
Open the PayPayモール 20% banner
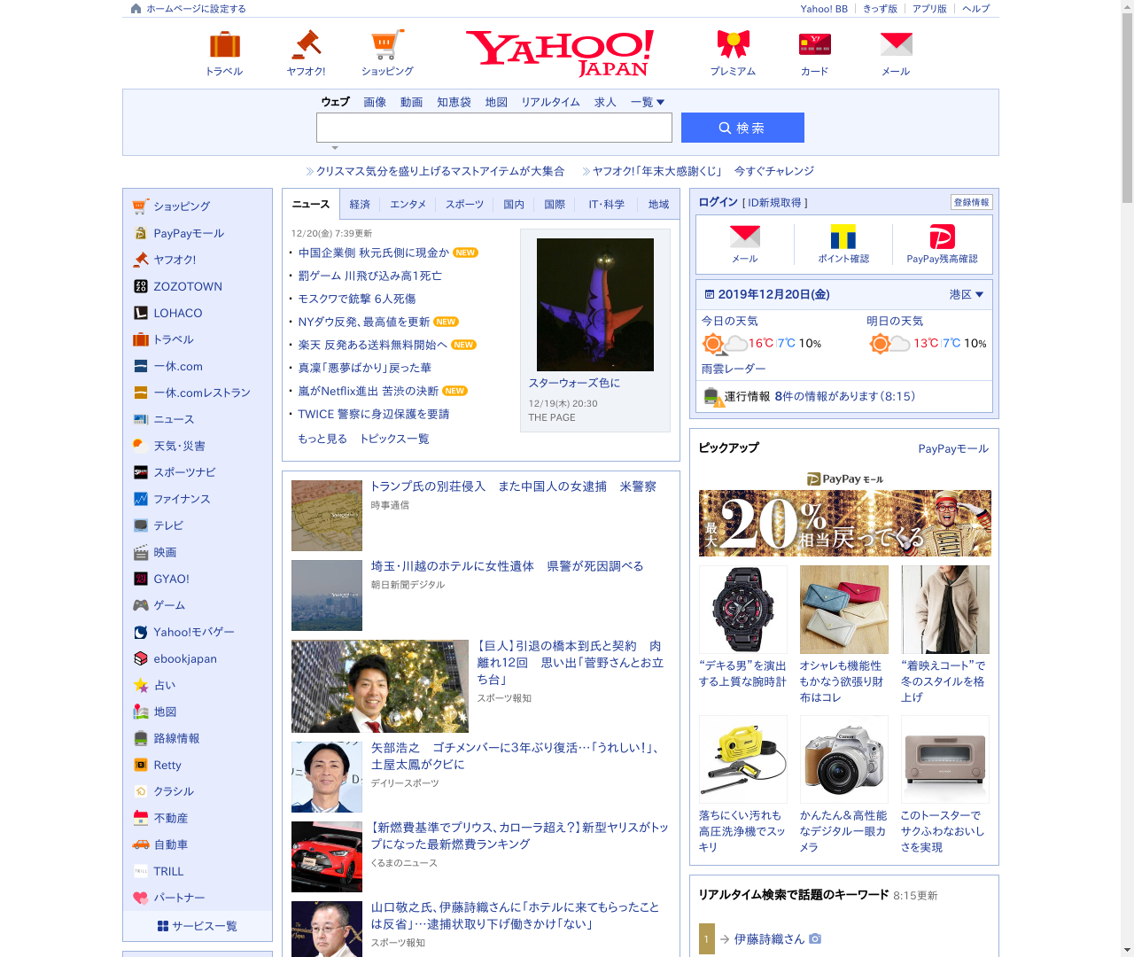(x=845, y=523)
